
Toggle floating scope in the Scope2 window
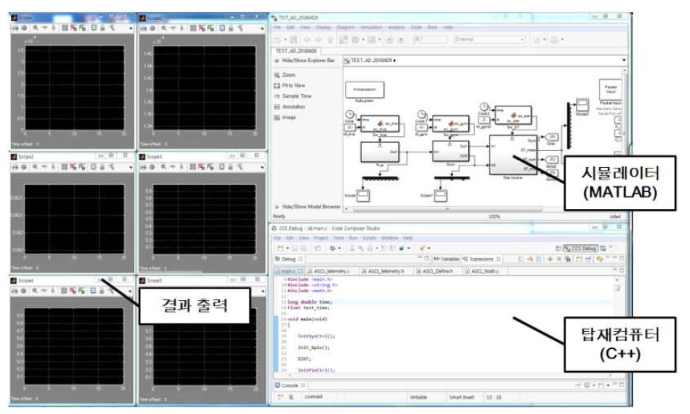(94, 167)
